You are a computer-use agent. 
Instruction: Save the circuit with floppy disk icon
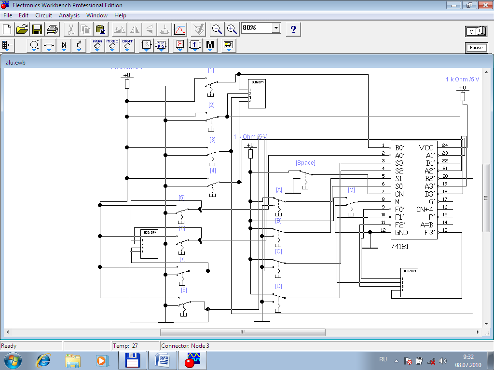tap(37, 29)
